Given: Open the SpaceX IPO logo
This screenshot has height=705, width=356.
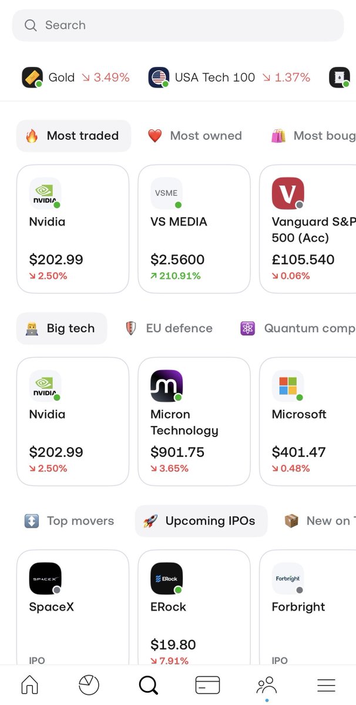Looking at the screenshot, I should pyautogui.click(x=45, y=579).
